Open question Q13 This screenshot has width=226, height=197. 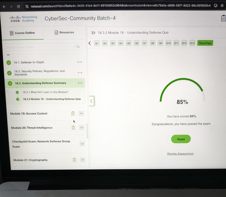pyautogui.click(x=192, y=43)
